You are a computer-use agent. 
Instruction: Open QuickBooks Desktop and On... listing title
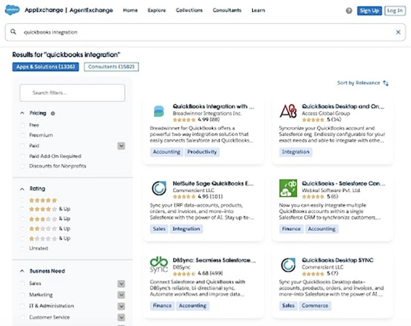[343, 107]
